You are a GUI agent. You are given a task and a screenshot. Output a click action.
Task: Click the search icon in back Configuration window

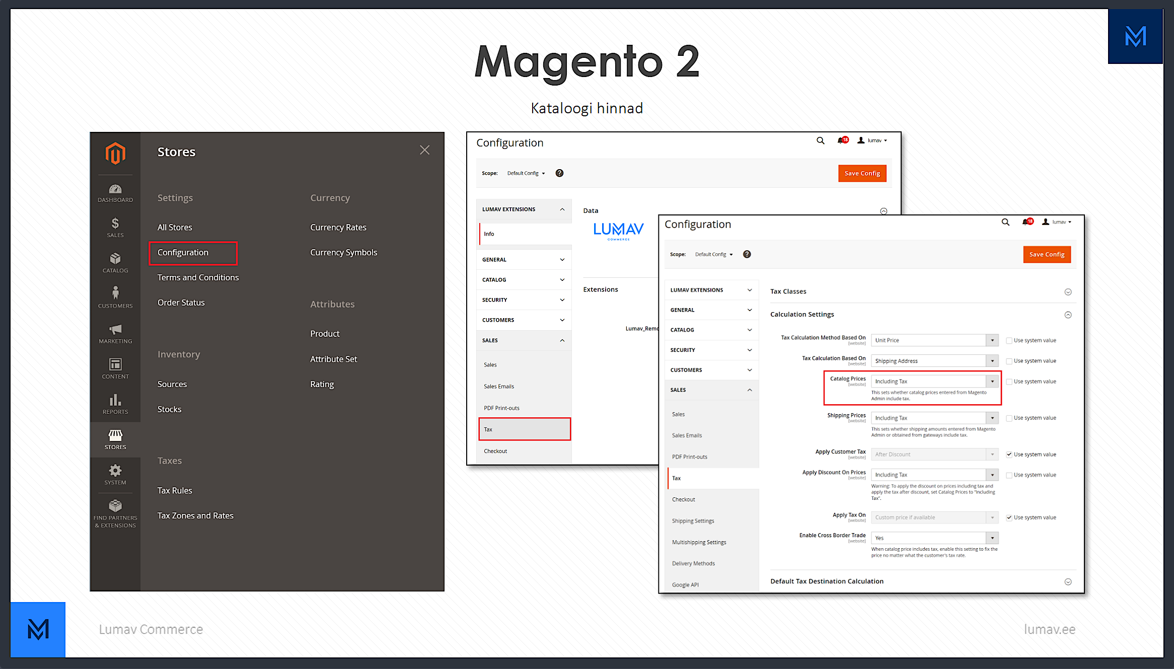pyautogui.click(x=820, y=140)
